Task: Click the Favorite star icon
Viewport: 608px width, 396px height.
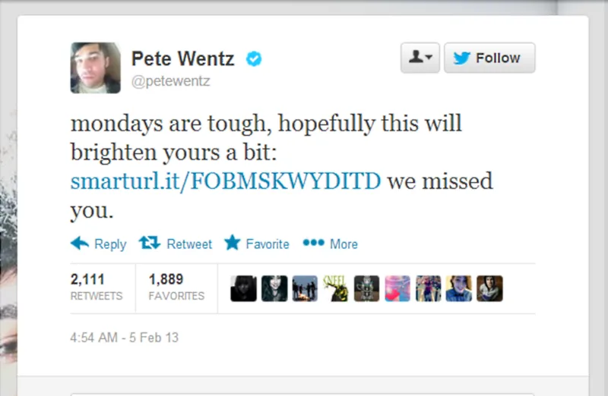Action: click(x=233, y=244)
